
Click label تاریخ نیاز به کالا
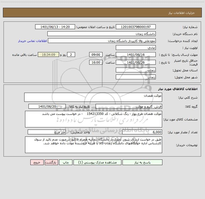79,107
